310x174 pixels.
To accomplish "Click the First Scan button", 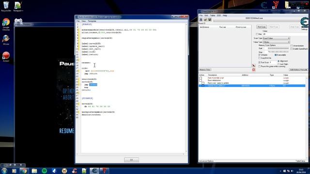I will (262, 27).
